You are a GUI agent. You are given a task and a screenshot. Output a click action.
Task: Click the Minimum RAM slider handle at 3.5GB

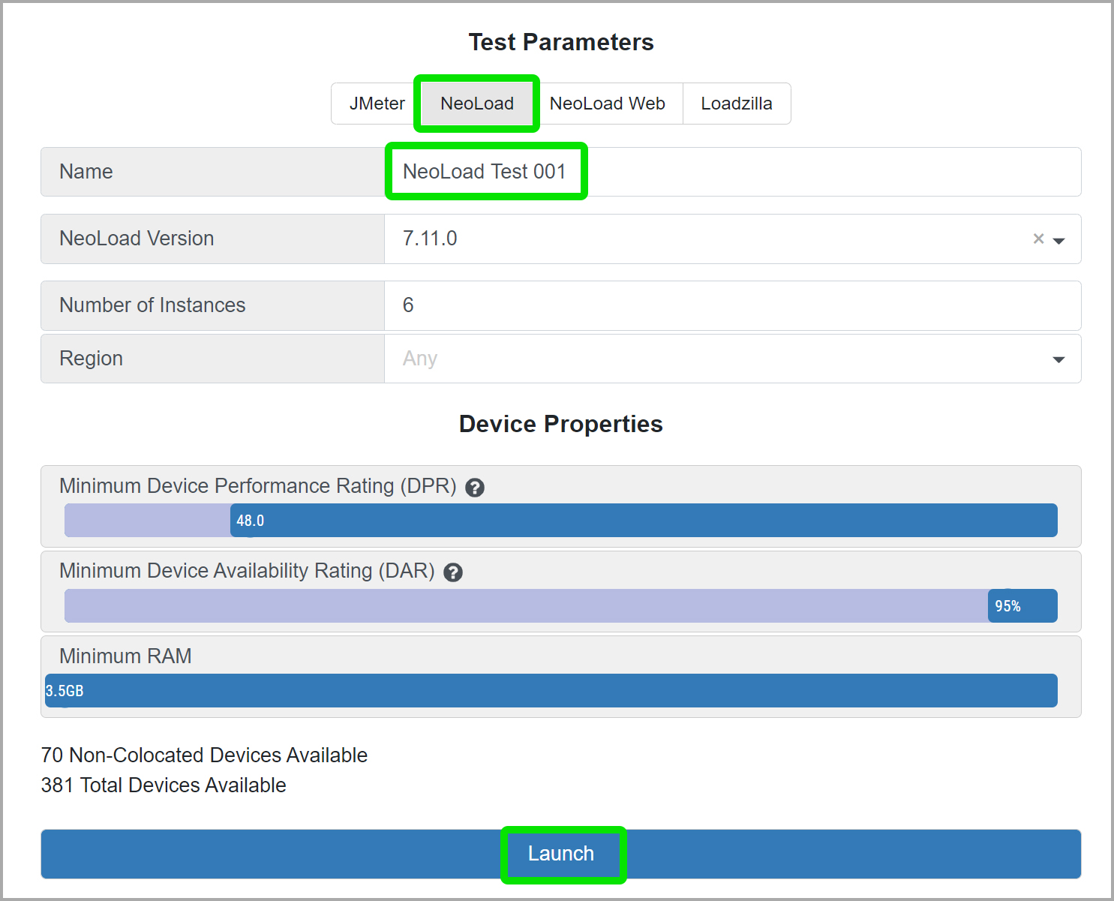click(x=65, y=691)
